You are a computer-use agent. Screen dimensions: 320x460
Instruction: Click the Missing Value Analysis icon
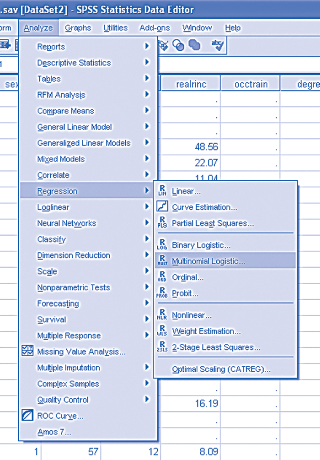click(x=28, y=352)
